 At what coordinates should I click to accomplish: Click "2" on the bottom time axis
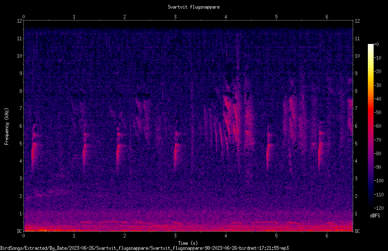click(125, 236)
